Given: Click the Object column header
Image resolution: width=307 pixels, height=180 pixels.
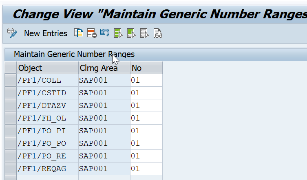Looking at the screenshot, I should click(x=48, y=68).
